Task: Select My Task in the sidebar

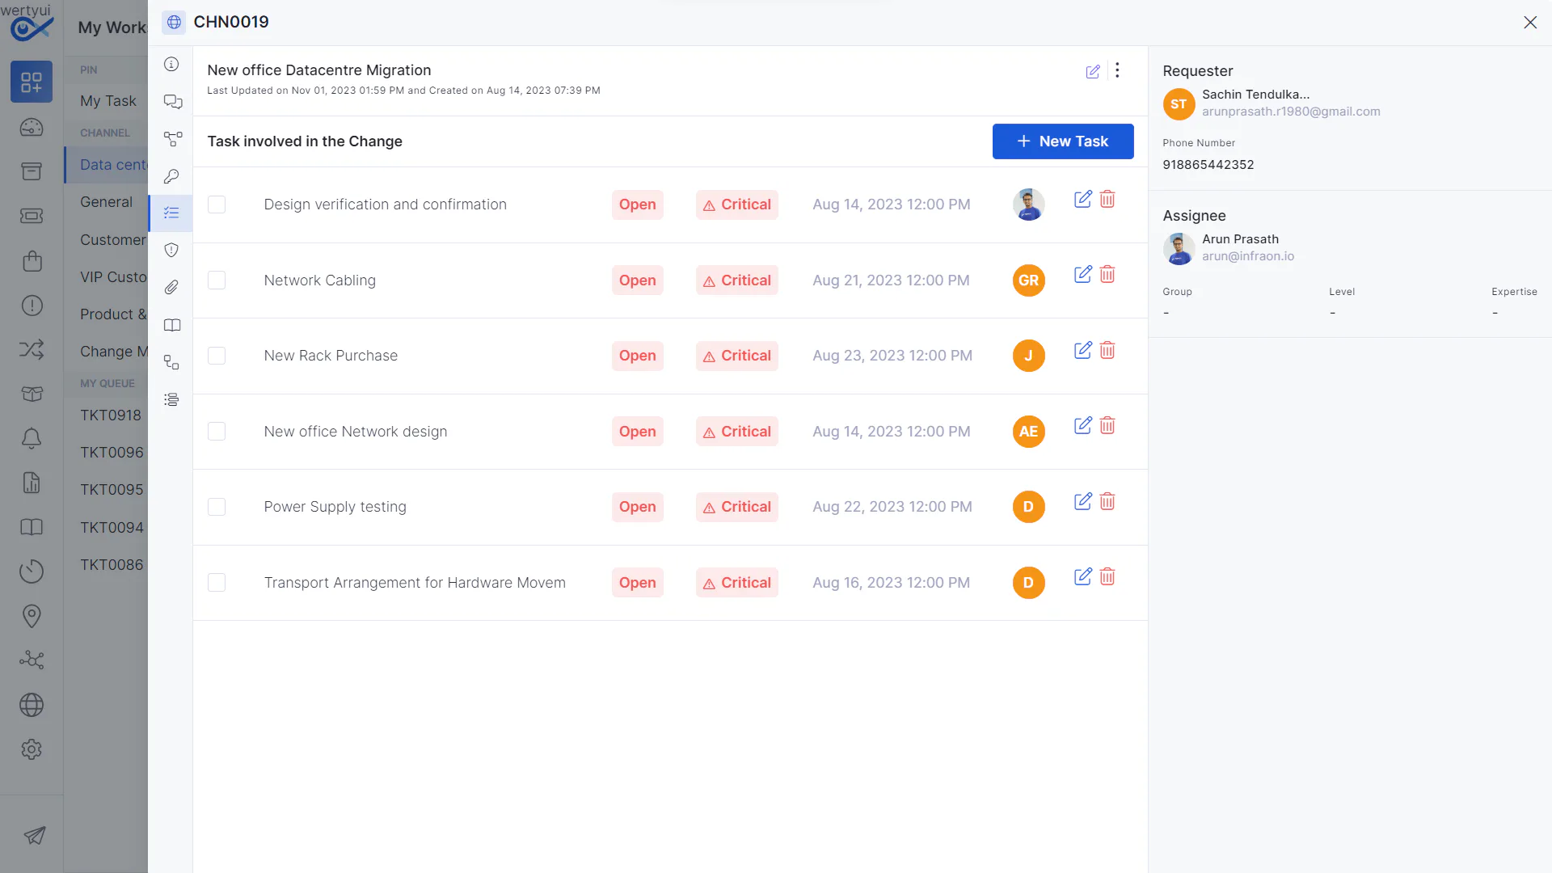Action: (x=108, y=101)
